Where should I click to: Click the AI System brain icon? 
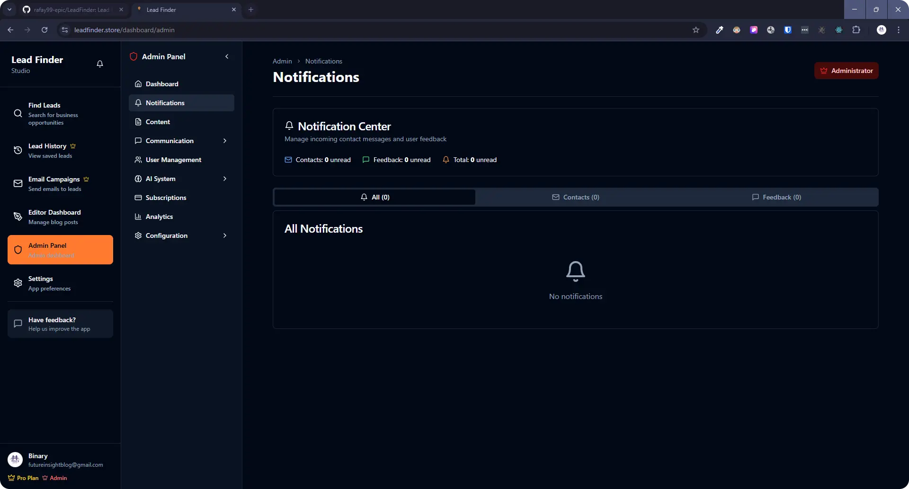pos(138,179)
